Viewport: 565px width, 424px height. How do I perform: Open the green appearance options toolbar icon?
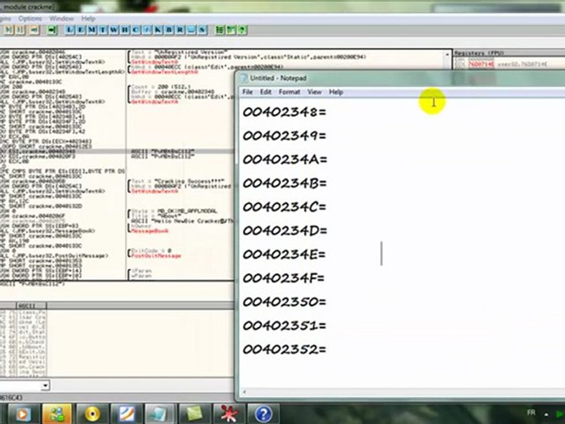pos(231,30)
